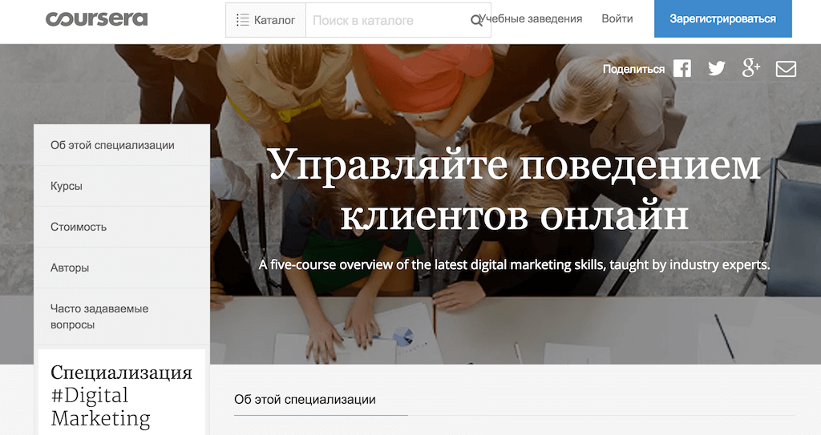Jump to the Авторы sidebar section

click(x=70, y=268)
